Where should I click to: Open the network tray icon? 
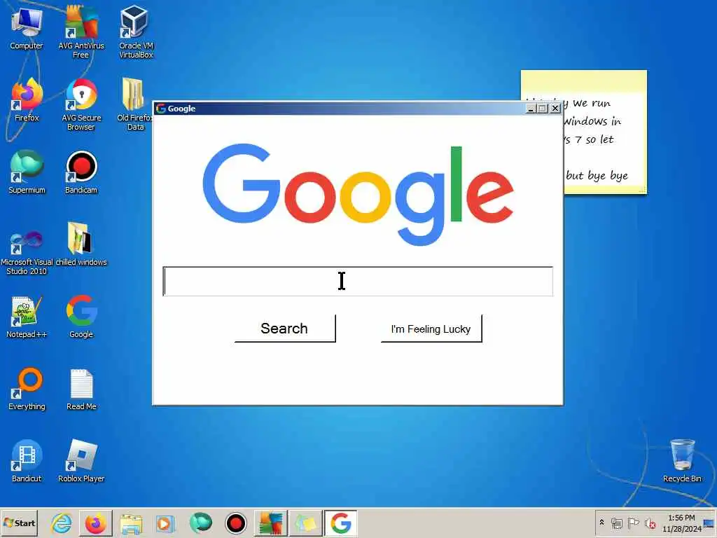tap(616, 523)
